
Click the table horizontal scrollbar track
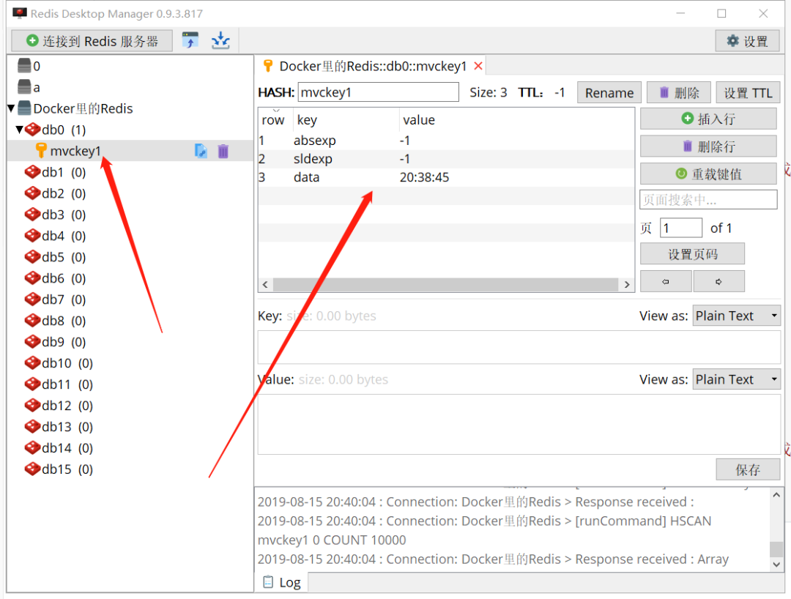coord(446,284)
